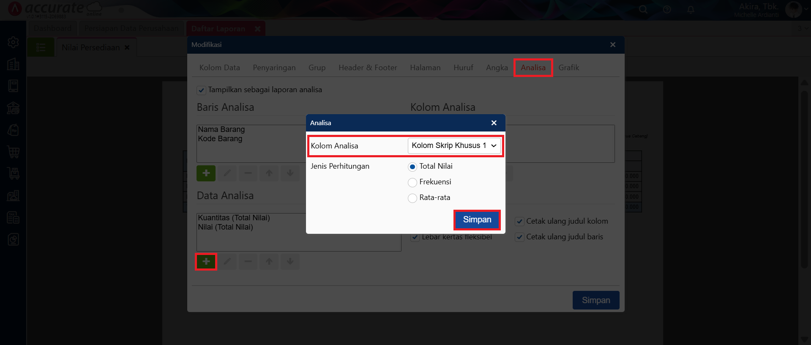Screen dimensions: 811x345
Task: Close the Analisa dialog
Action: (x=494, y=123)
